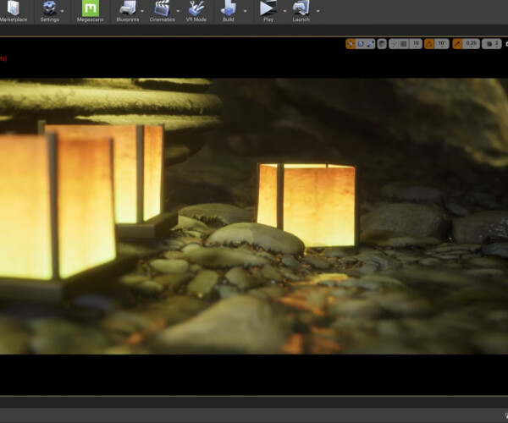Open the rotation snap 10° dropdown
The image size is (508, 423).
click(440, 43)
